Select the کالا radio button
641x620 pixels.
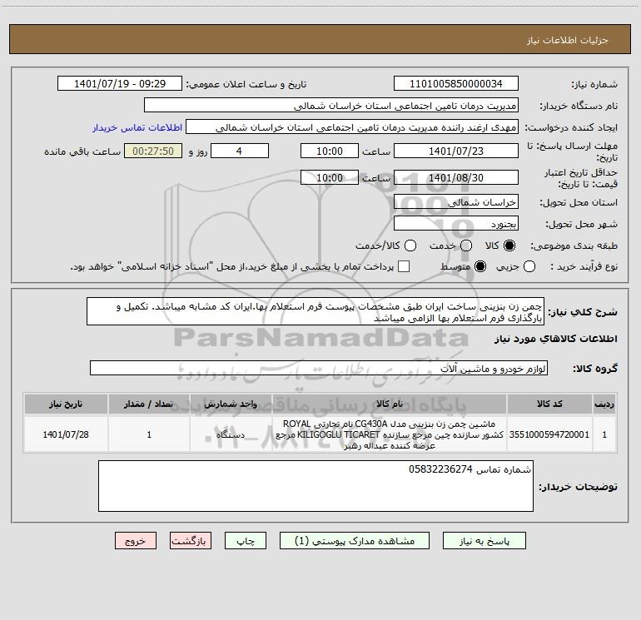(x=509, y=246)
